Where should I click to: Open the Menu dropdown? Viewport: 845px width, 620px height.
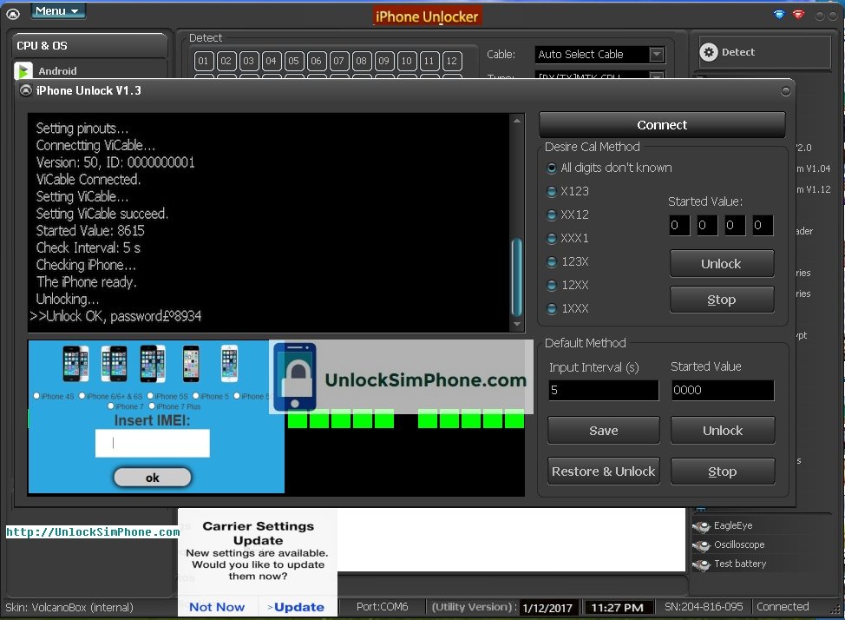(x=57, y=11)
